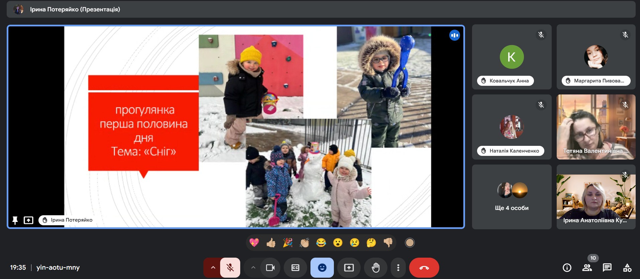Image resolution: width=640 pixels, height=279 pixels.
Task: Click muted mic icon on Ковальчук Анна tile
Action: (x=541, y=35)
